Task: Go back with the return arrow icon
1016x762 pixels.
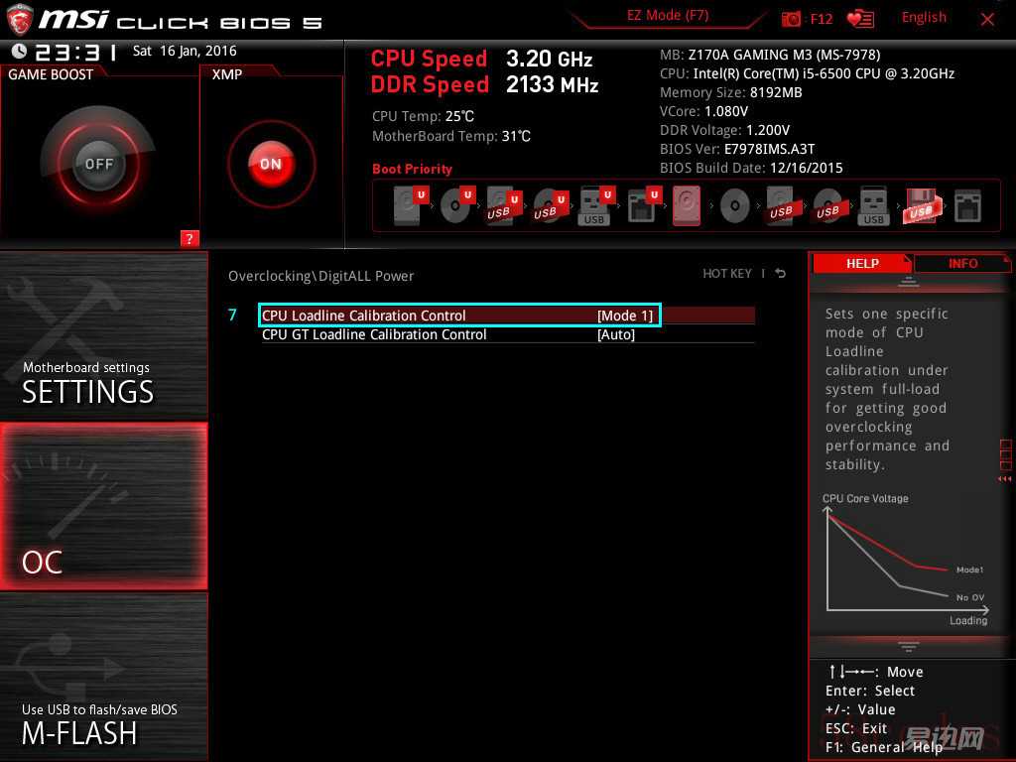Action: (781, 274)
